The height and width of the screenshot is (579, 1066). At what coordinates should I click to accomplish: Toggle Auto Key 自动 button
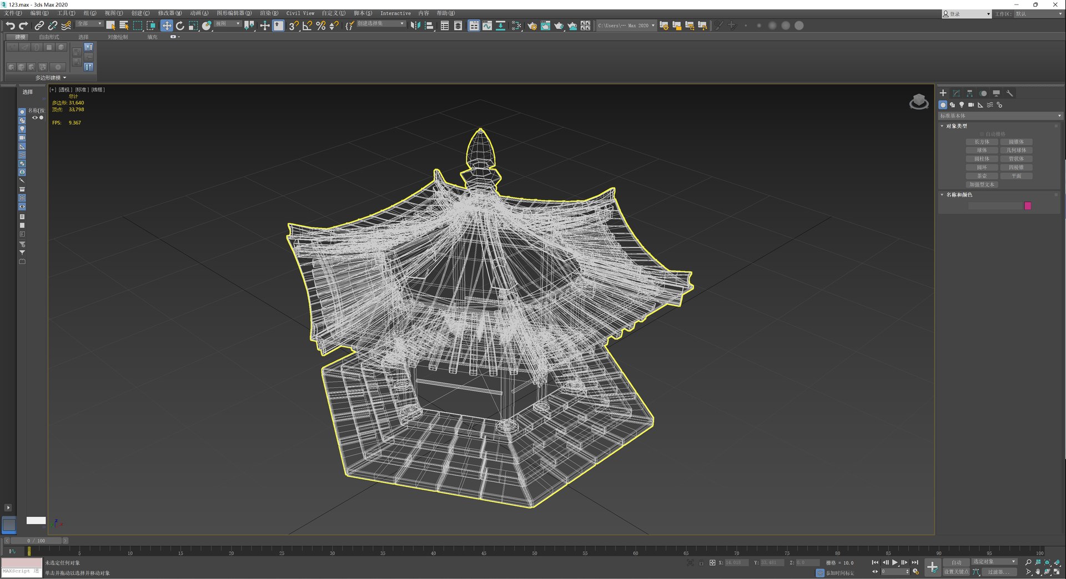956,562
